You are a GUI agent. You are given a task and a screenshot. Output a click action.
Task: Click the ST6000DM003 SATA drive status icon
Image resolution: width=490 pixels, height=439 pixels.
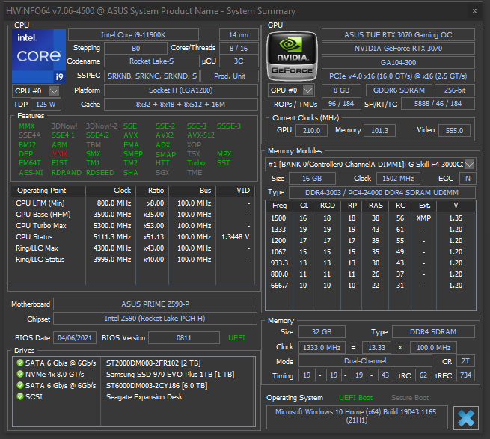(x=20, y=385)
